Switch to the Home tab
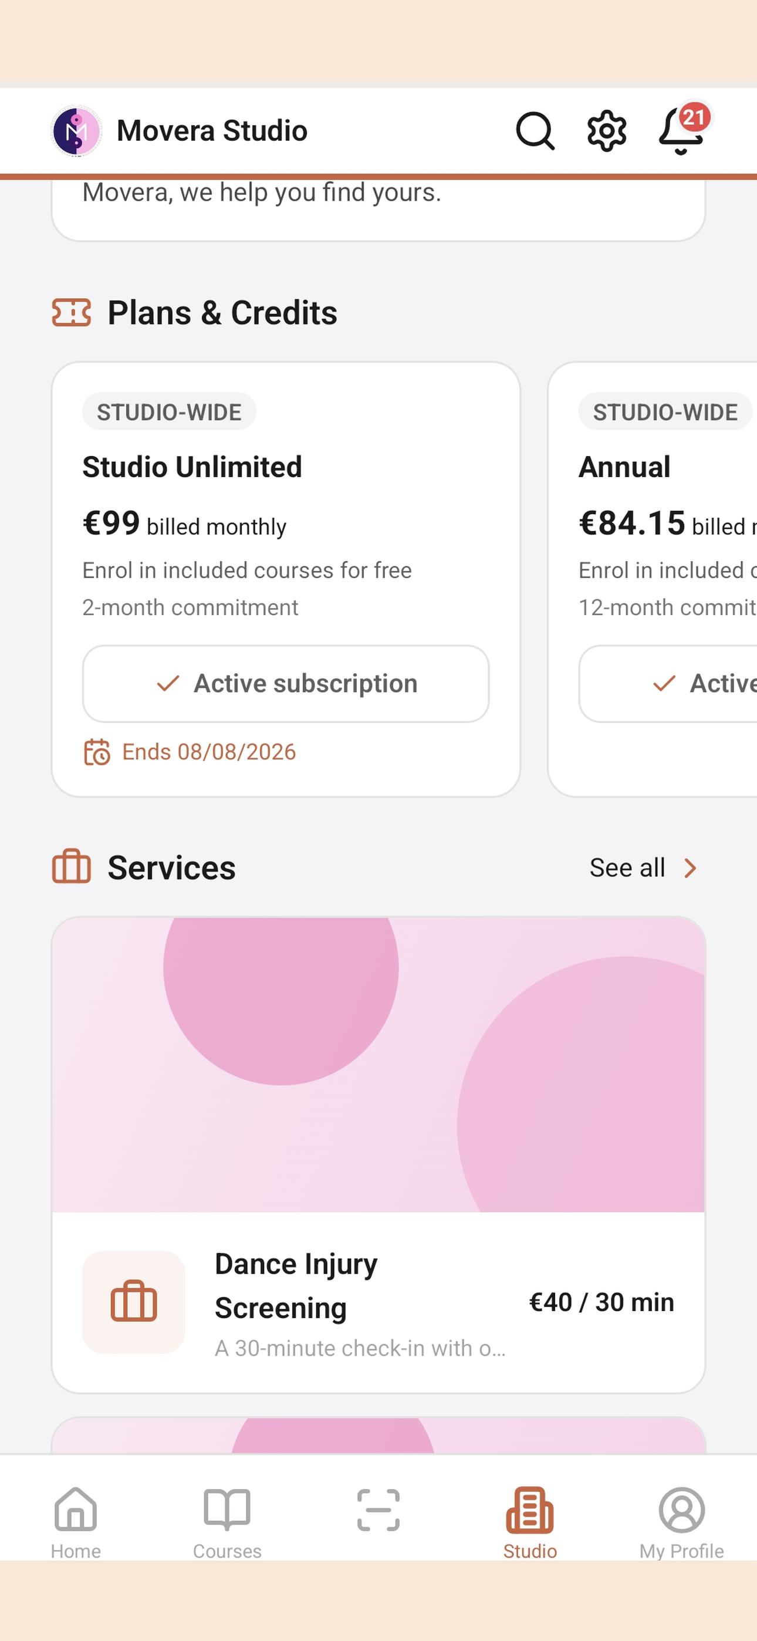The image size is (757, 1641). [76, 1523]
